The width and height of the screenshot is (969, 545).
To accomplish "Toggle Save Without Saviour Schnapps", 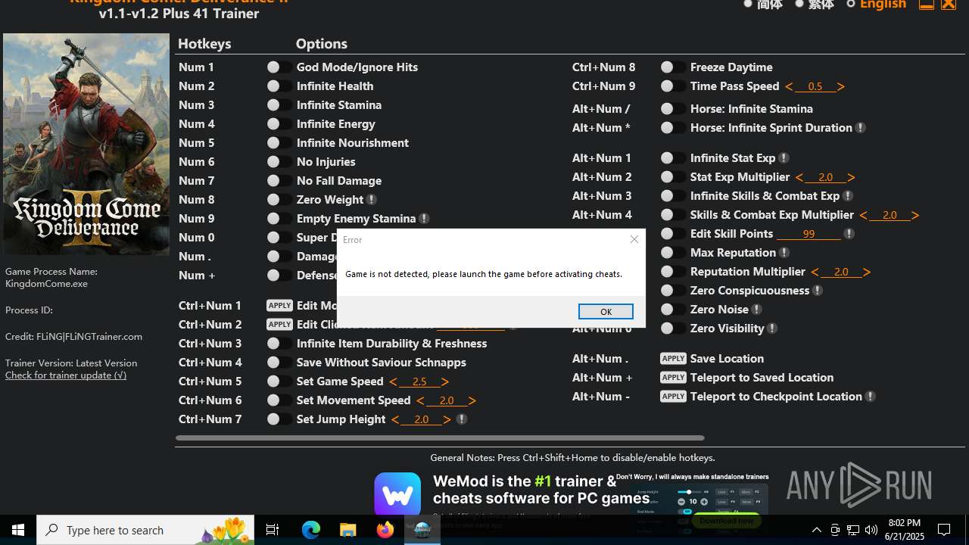I will pyautogui.click(x=279, y=363).
